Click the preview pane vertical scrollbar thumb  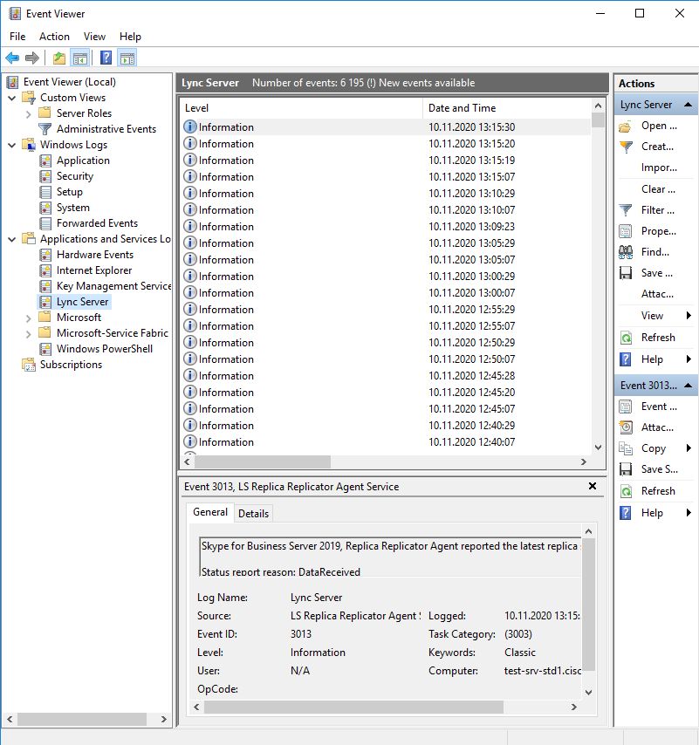point(588,605)
